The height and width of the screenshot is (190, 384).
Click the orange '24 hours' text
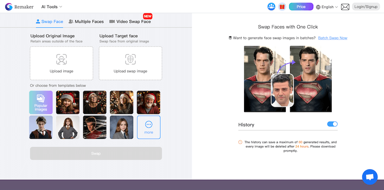click(x=302, y=146)
